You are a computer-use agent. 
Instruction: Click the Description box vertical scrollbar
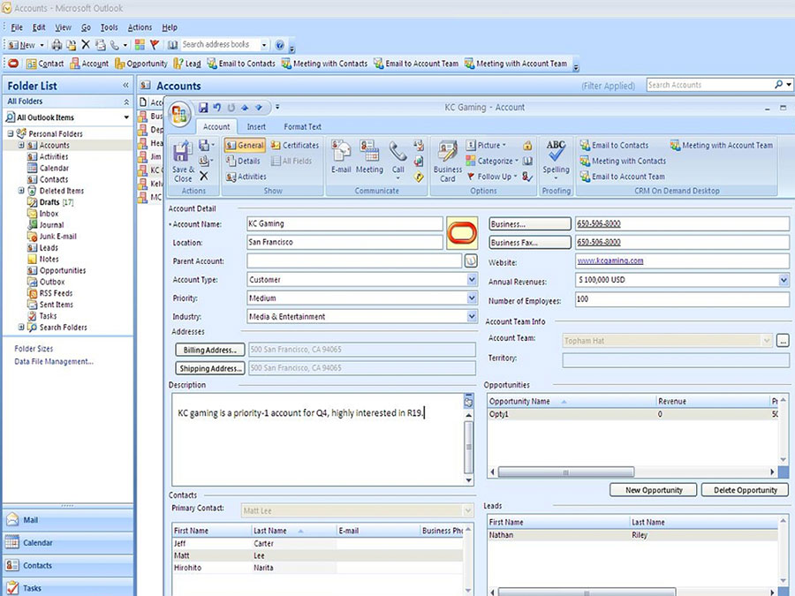click(468, 446)
